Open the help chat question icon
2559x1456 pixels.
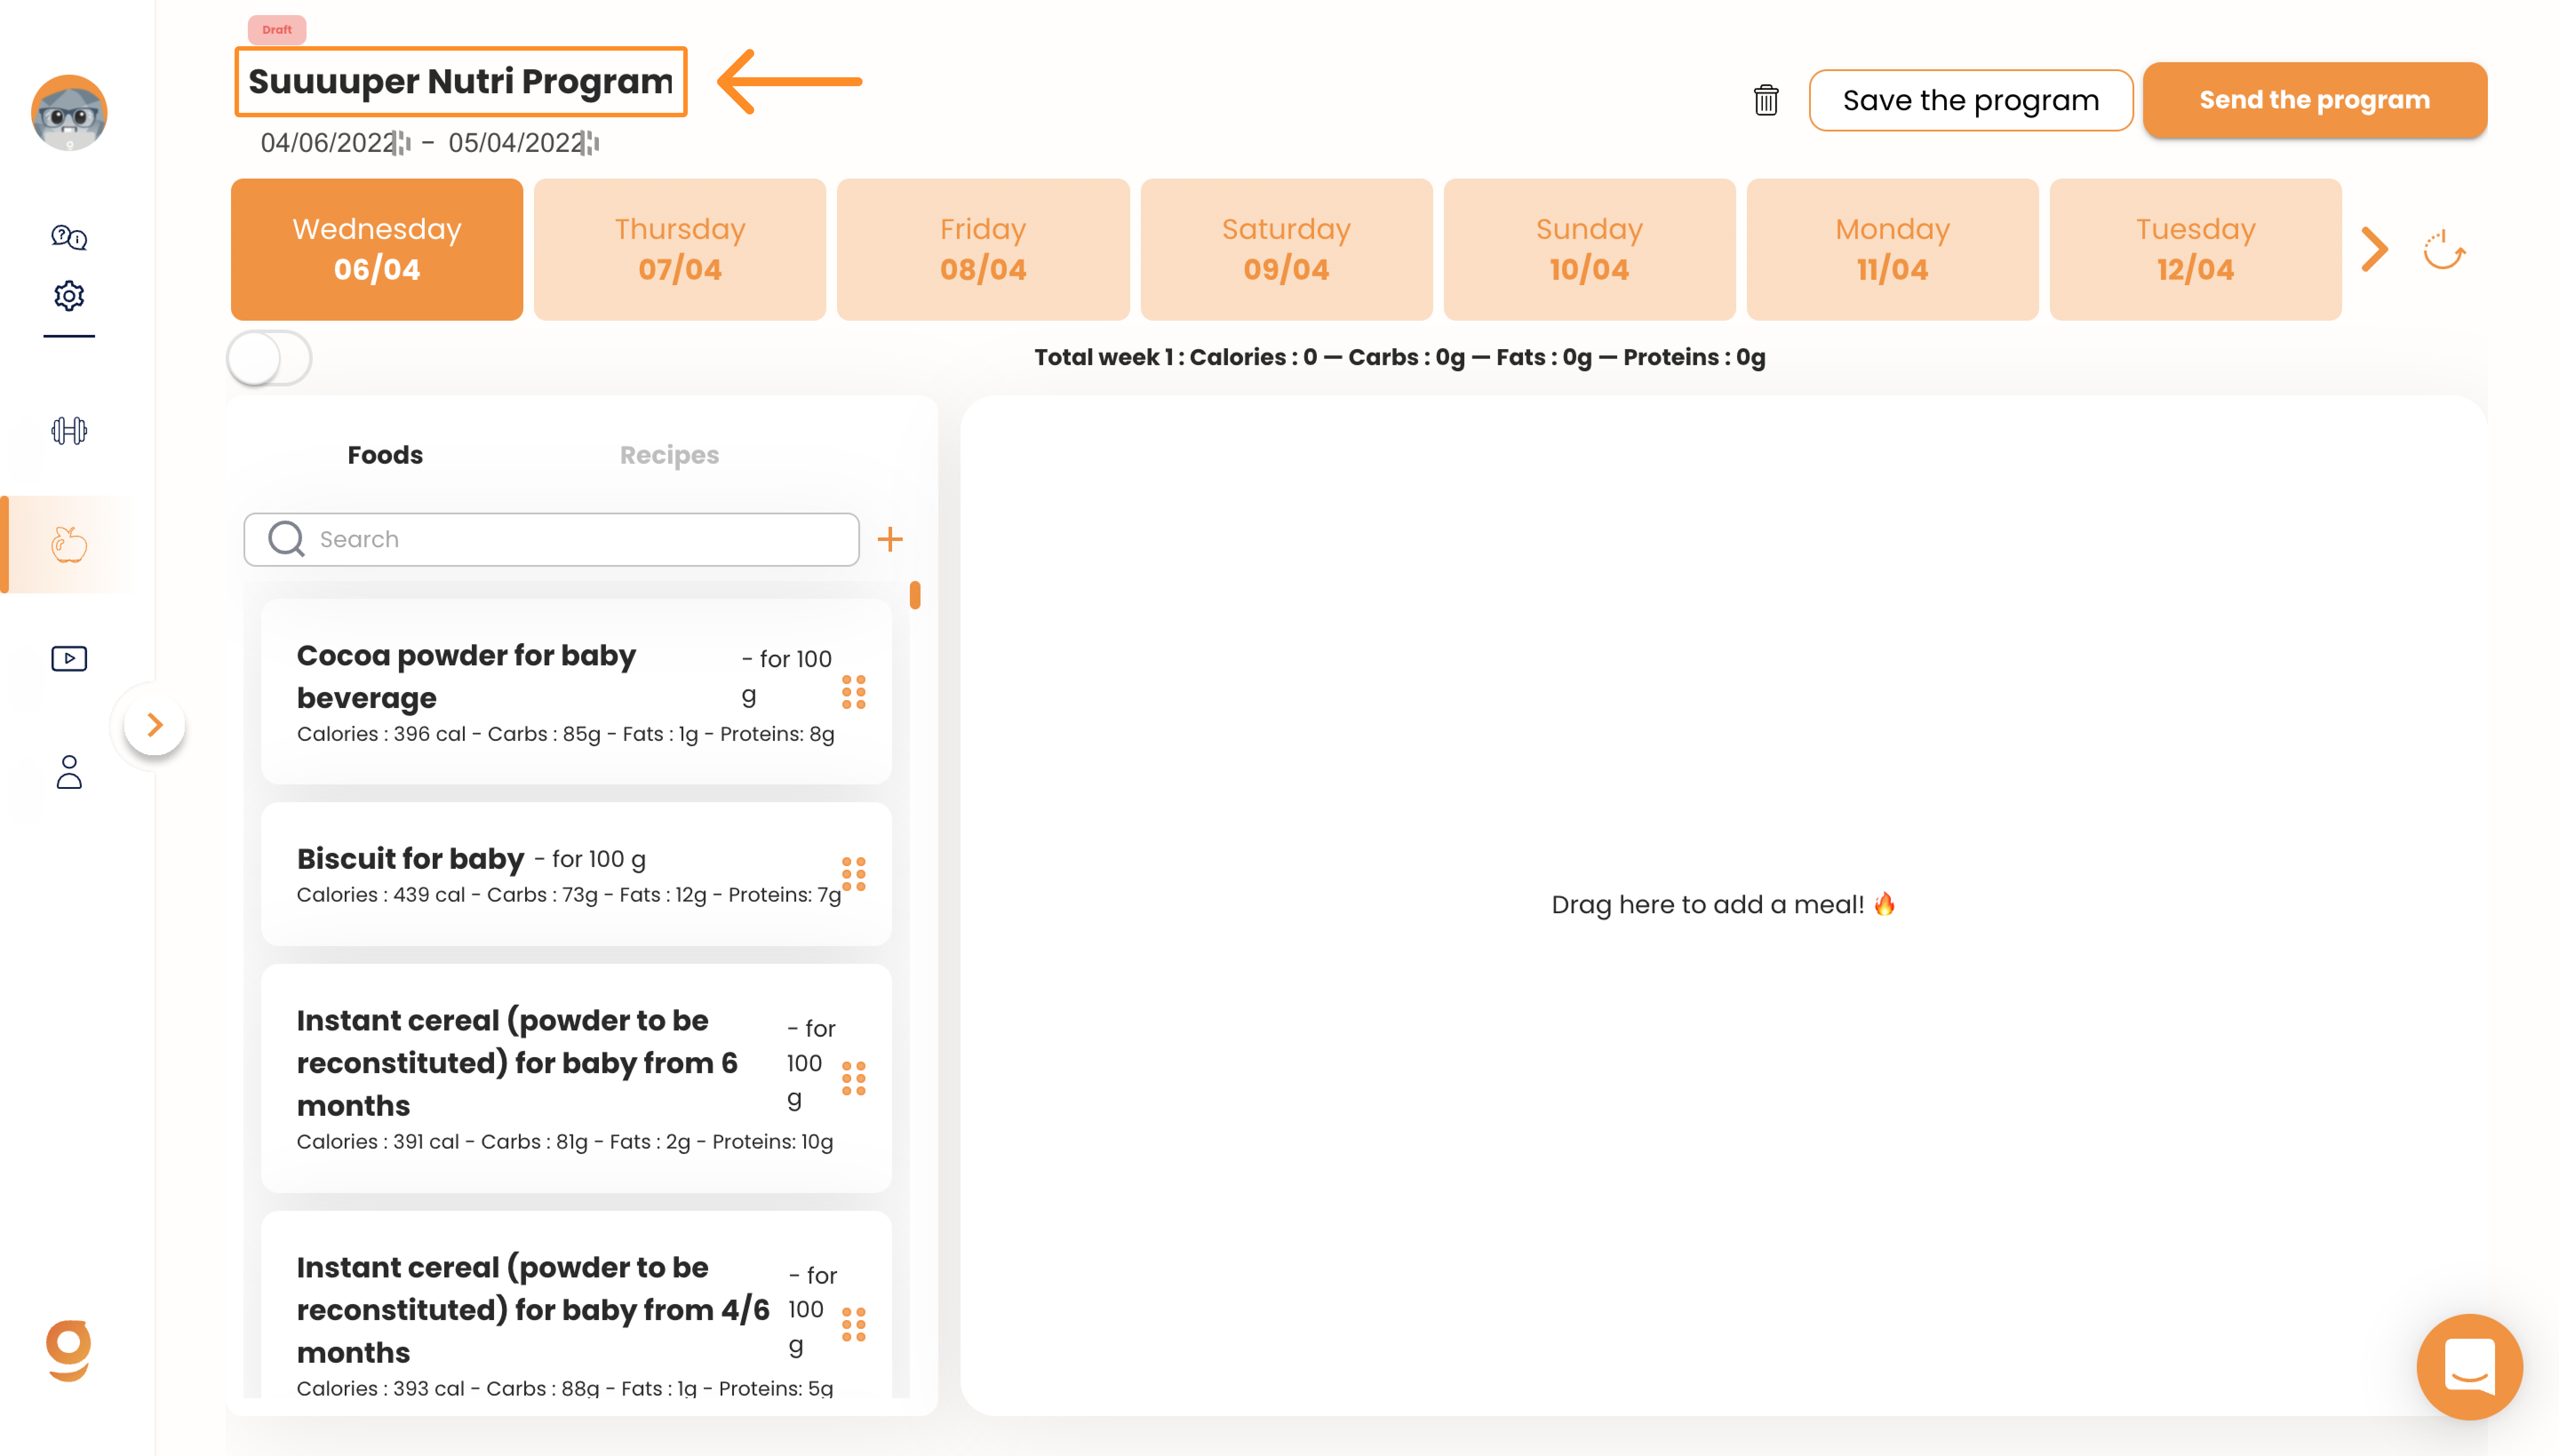pos(69,237)
